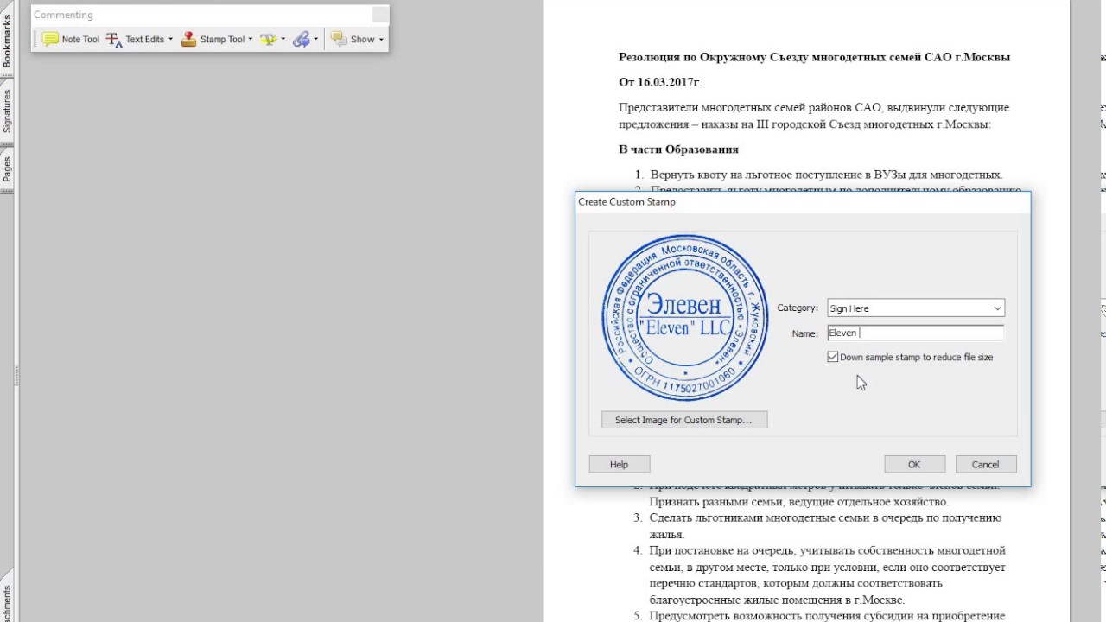Close the Commenting toolbar

point(380,15)
